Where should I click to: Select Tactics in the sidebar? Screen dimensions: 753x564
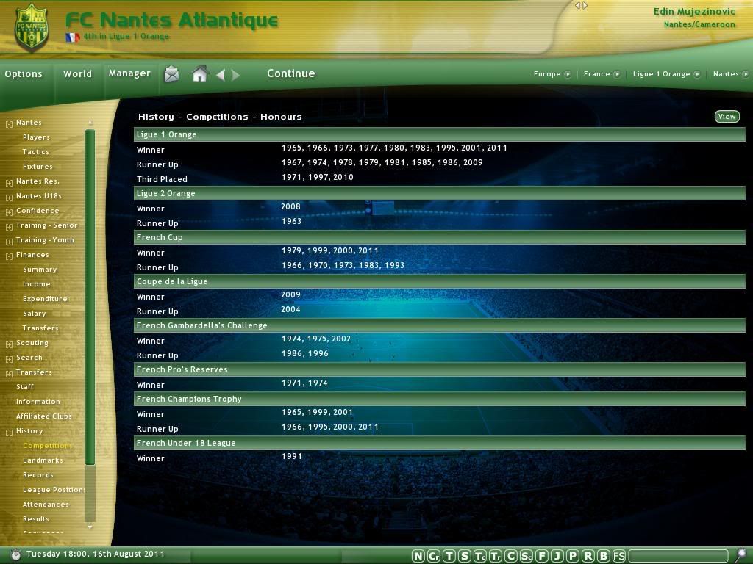[x=35, y=152]
